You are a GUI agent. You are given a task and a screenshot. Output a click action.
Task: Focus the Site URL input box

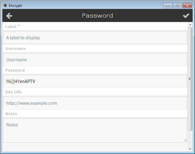[x=95, y=103]
